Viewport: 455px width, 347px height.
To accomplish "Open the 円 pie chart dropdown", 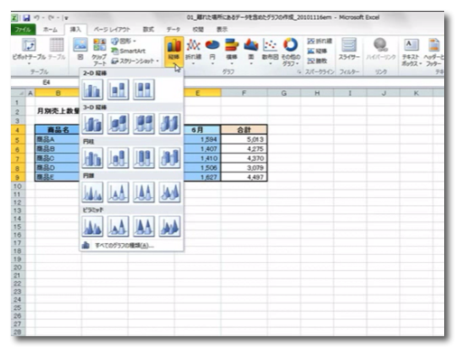I will [212, 52].
